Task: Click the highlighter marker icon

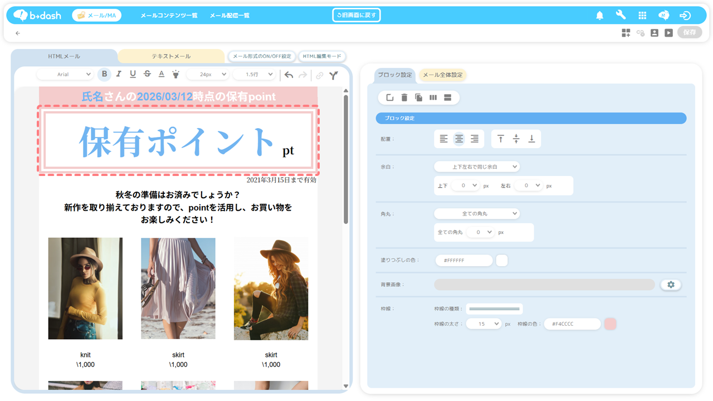Action: click(175, 75)
